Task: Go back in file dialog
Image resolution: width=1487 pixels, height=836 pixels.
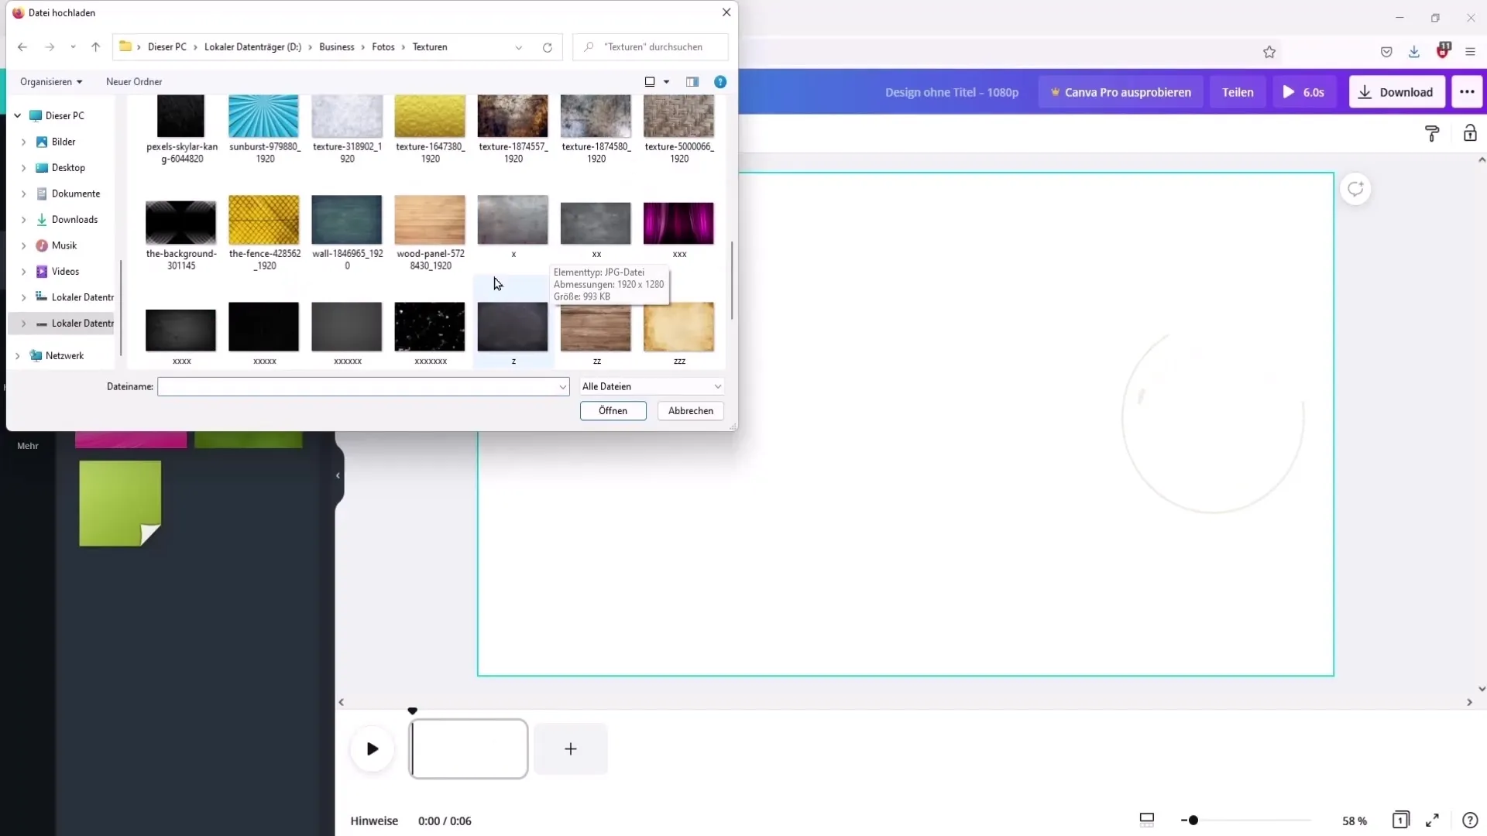Action: pos(22,47)
